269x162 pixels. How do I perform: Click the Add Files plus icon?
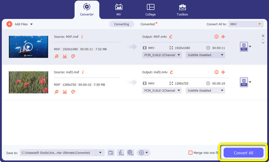click(x=9, y=24)
